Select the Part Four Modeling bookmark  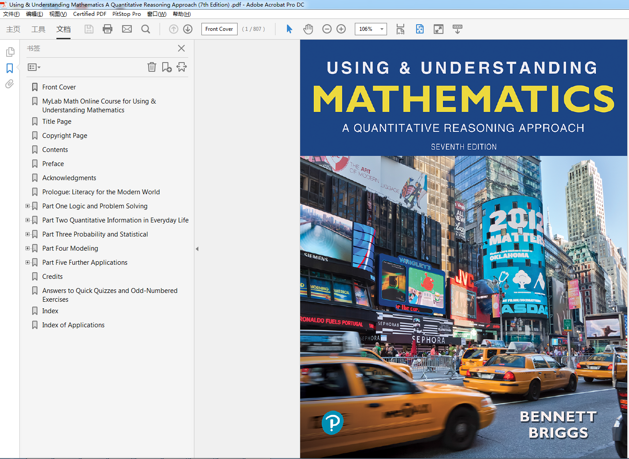click(x=70, y=248)
